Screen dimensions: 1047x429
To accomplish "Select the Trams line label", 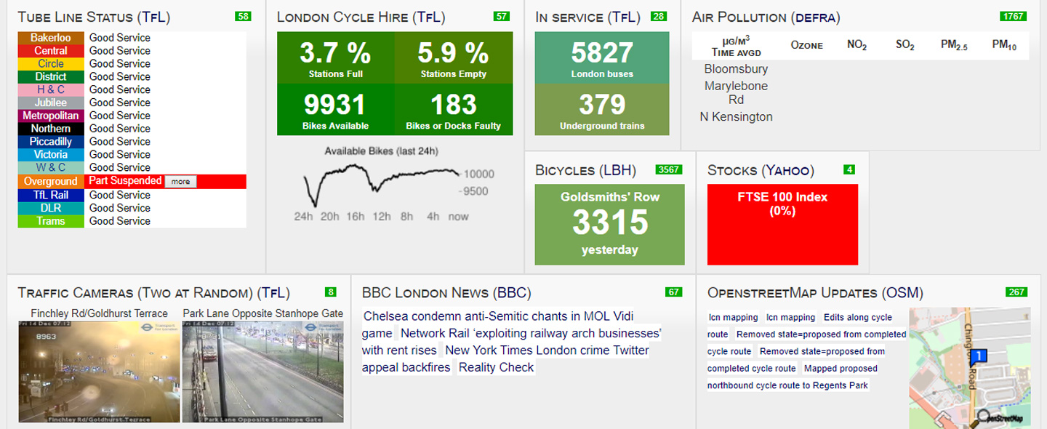I will click(x=51, y=221).
